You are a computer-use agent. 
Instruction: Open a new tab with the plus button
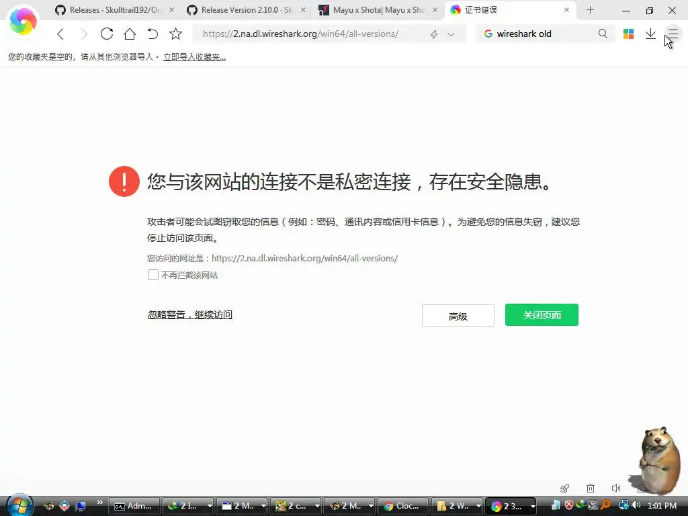[590, 9]
